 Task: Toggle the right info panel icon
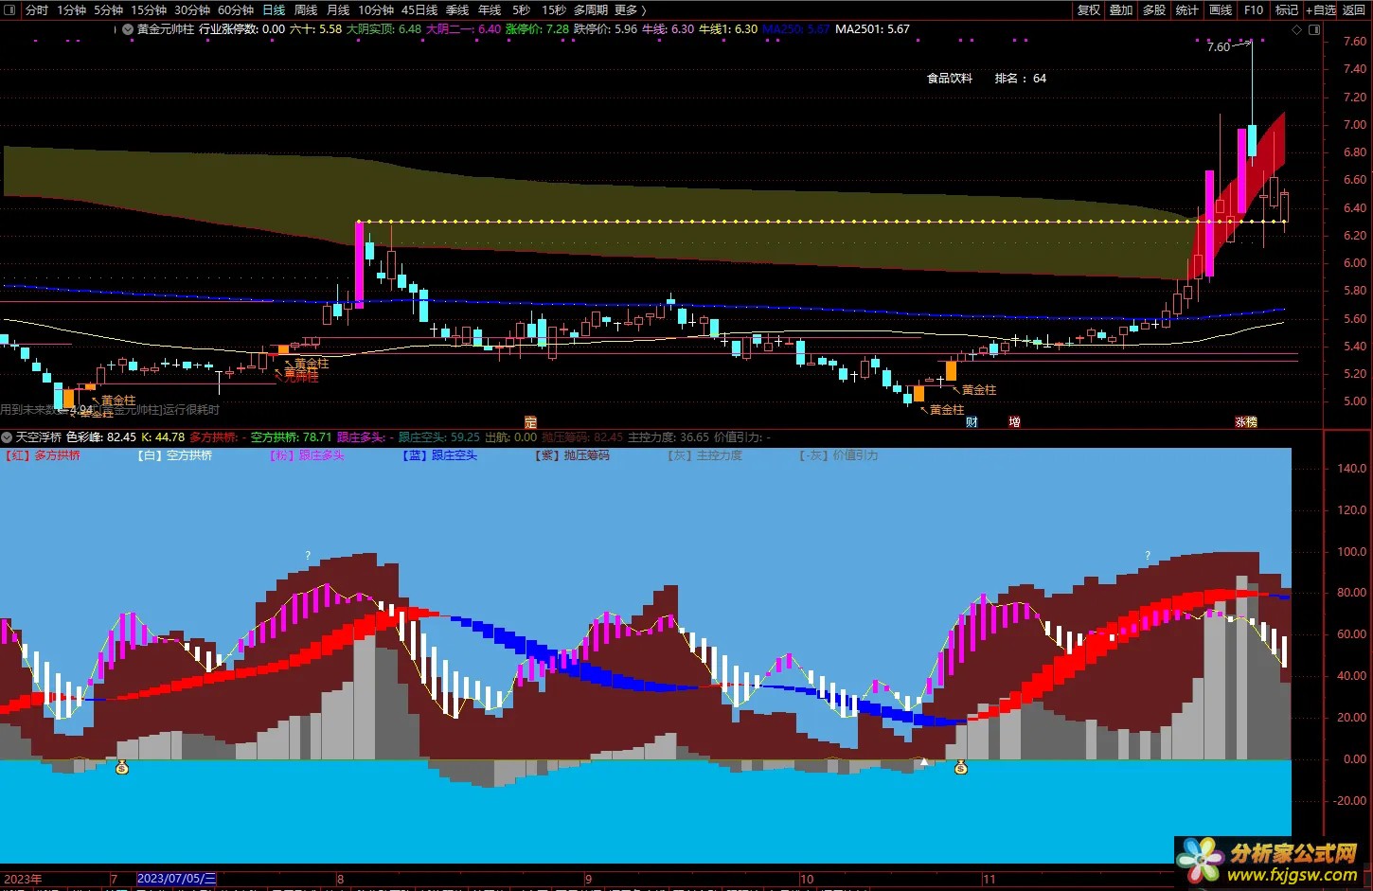1314,29
